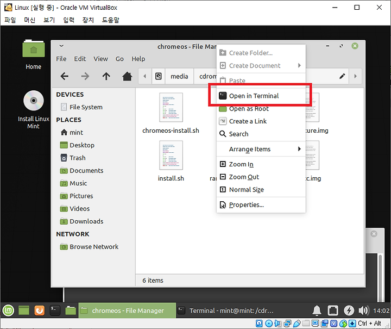Open the VirtualBox 장치 menu
The image size is (391, 329).
88,20
